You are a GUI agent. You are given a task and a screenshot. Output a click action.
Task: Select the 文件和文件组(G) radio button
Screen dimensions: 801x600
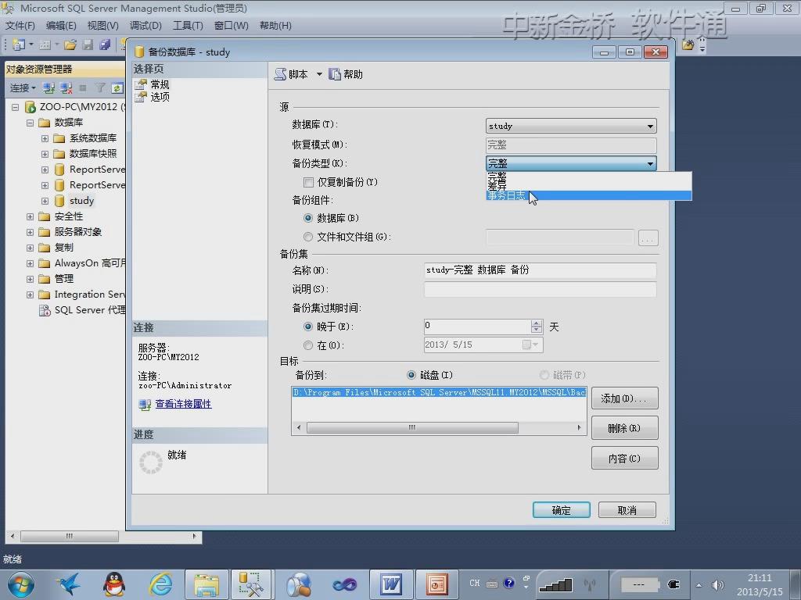point(308,237)
